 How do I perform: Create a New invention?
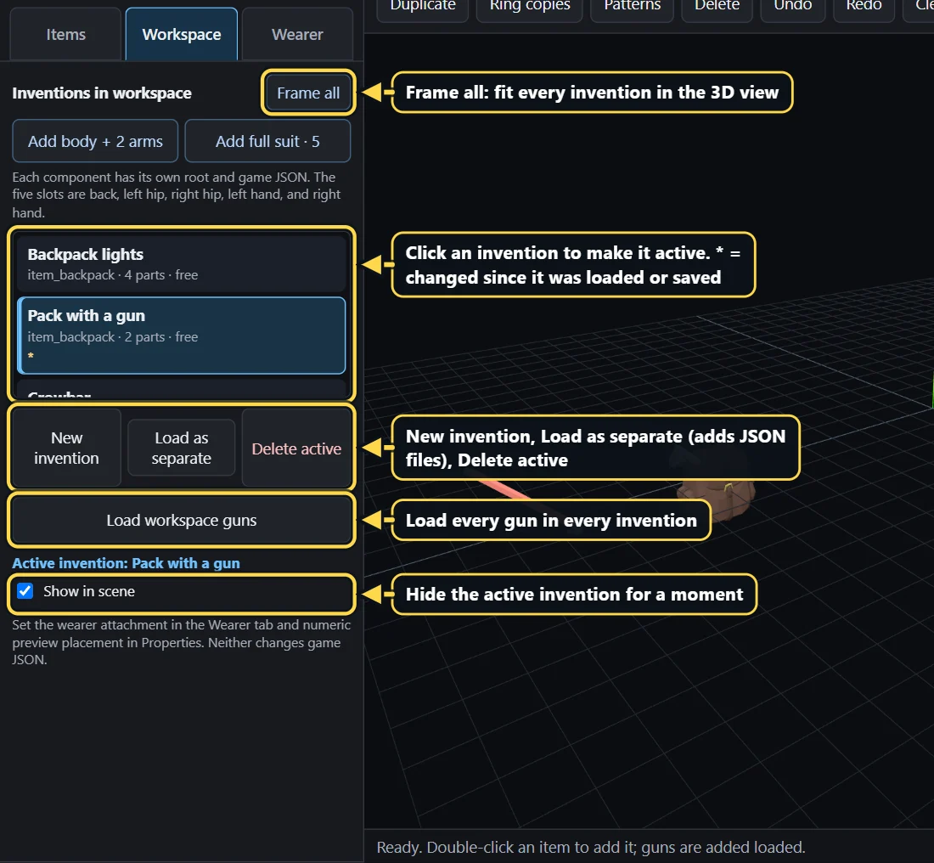pyautogui.click(x=66, y=448)
